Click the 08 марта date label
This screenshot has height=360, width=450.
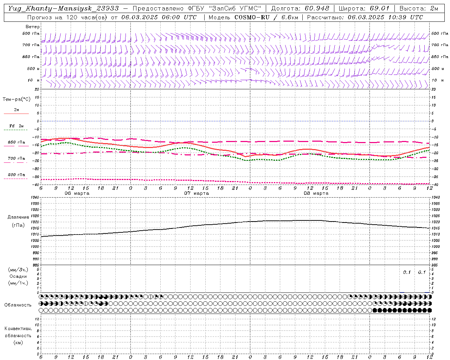coord(316,193)
